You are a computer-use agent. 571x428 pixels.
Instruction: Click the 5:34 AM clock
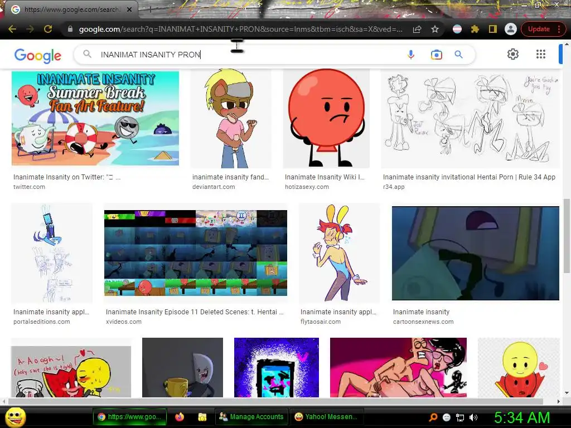pyautogui.click(x=522, y=417)
